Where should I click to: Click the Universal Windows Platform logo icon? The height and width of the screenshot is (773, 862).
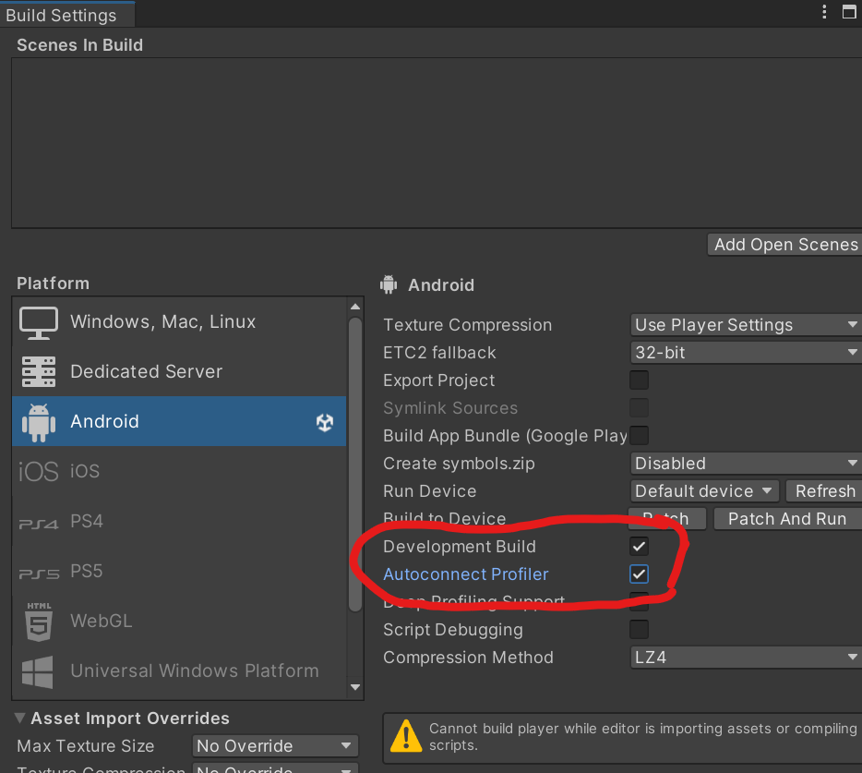coord(38,671)
